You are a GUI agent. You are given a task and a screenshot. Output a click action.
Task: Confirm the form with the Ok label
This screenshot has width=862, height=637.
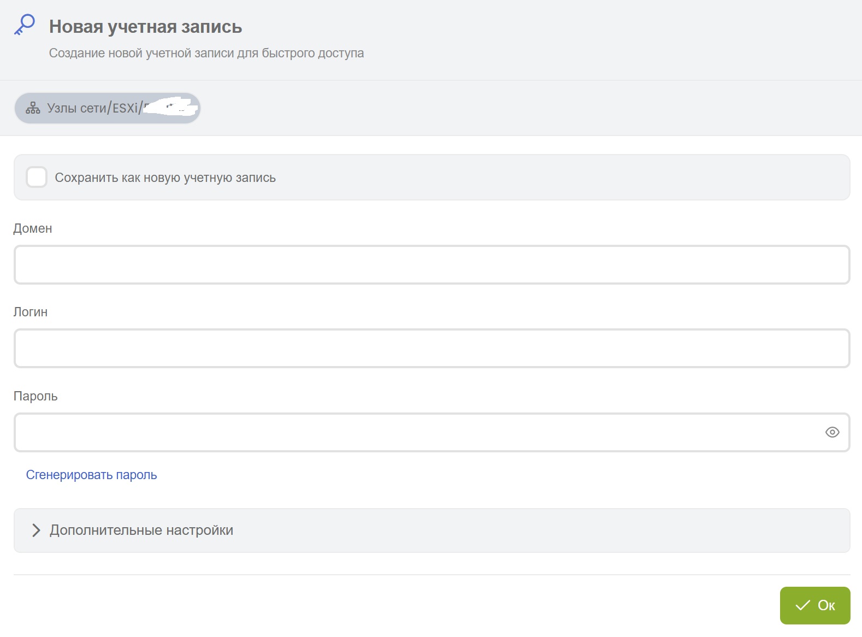[x=826, y=605]
